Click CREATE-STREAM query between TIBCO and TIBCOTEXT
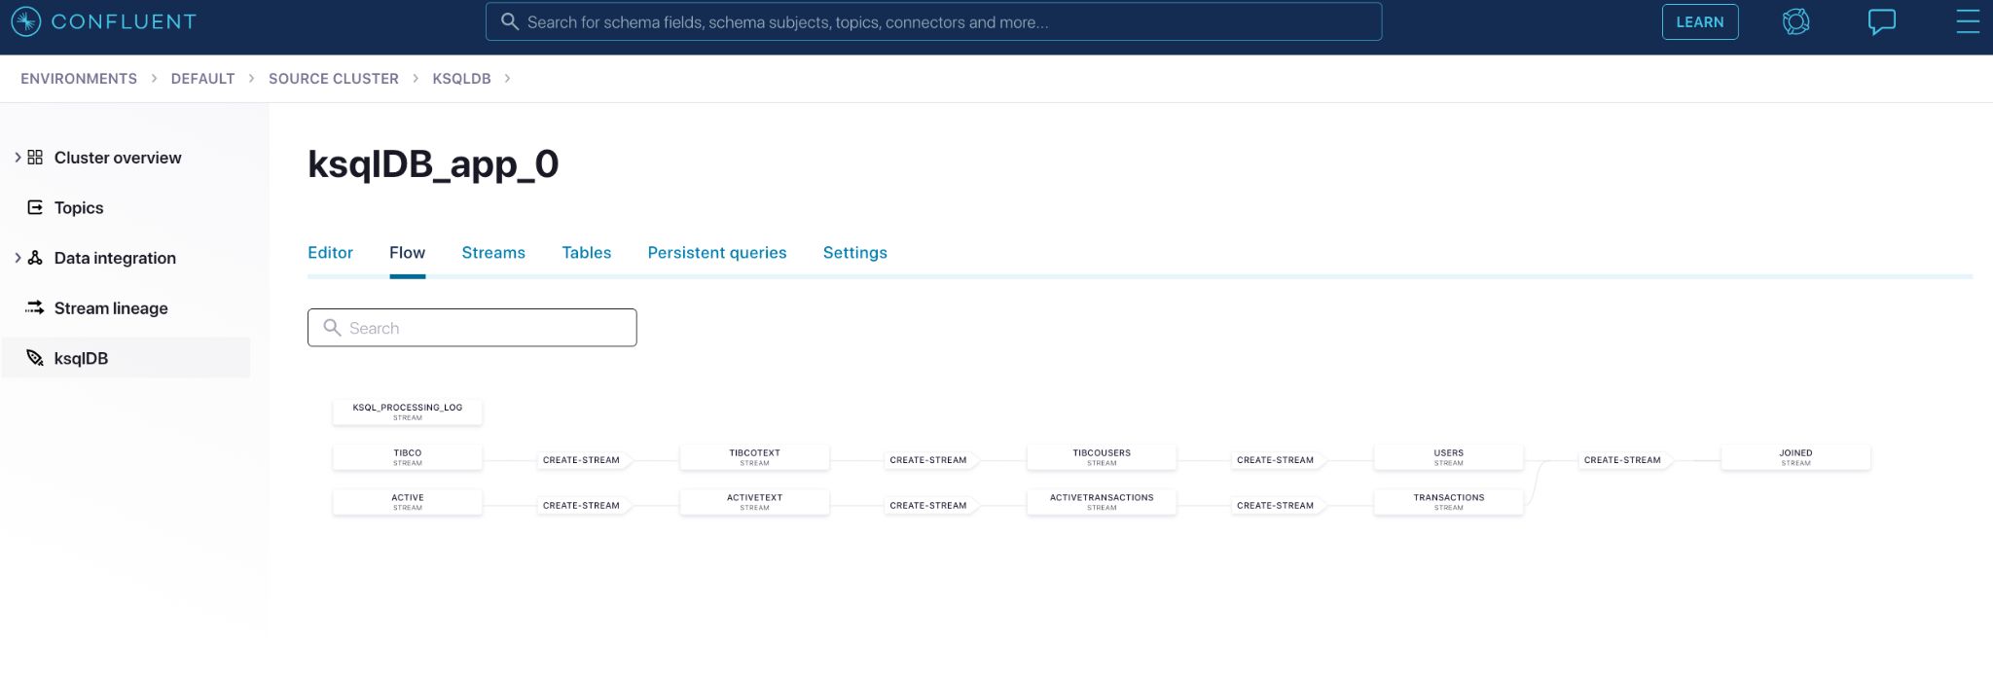1993x681 pixels. 584,460
